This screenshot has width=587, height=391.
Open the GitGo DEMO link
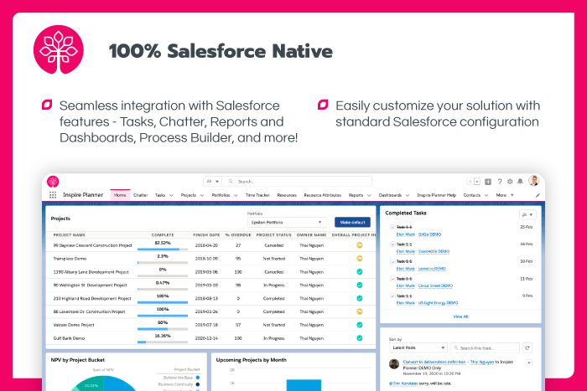point(429,234)
